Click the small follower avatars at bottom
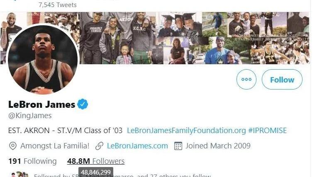 (x=19, y=175)
